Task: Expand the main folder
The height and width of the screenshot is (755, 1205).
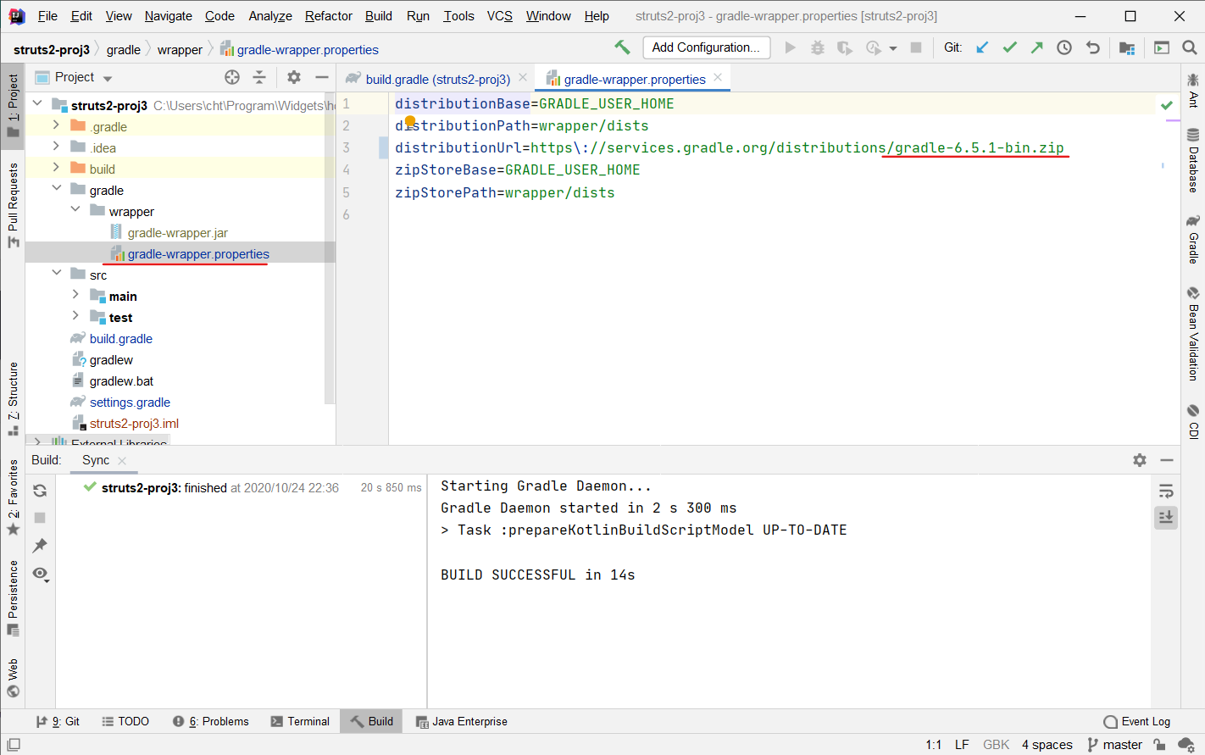Action: 75,295
